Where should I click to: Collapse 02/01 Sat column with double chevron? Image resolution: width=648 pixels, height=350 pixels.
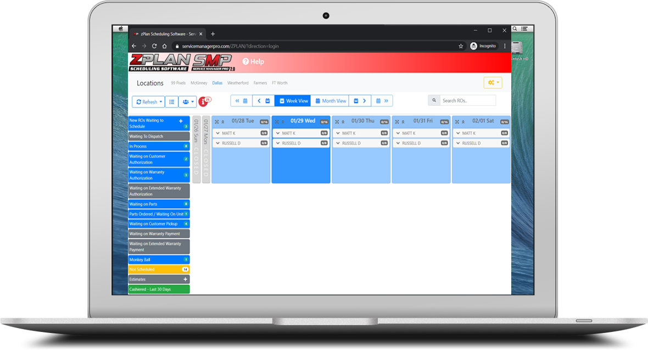click(x=463, y=122)
